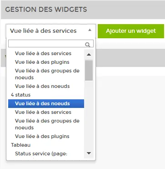The image size is (165, 169).
Task: Click the search magnifier icon in dropdown
Action: pos(88,45)
